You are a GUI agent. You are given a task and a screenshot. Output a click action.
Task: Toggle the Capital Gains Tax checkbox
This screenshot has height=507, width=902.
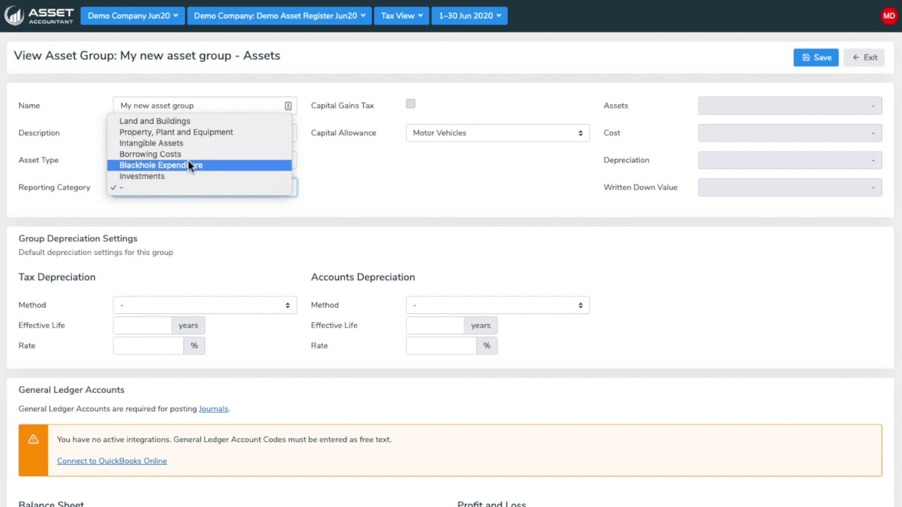tap(411, 104)
